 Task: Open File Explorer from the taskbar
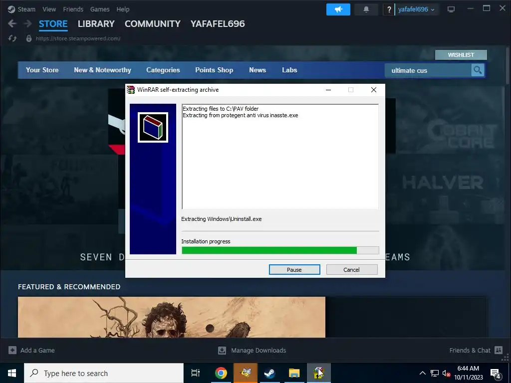pyautogui.click(x=294, y=373)
